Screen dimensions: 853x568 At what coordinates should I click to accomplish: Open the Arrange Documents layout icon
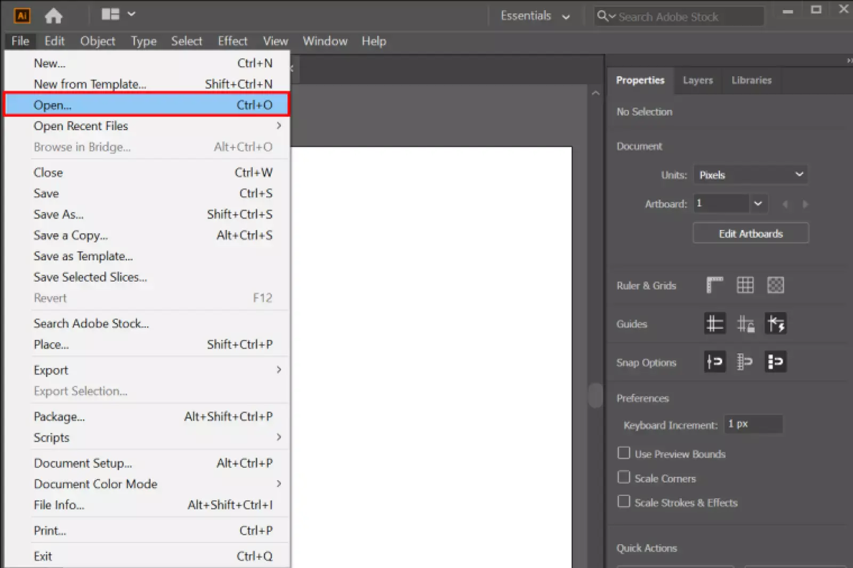[x=110, y=14]
